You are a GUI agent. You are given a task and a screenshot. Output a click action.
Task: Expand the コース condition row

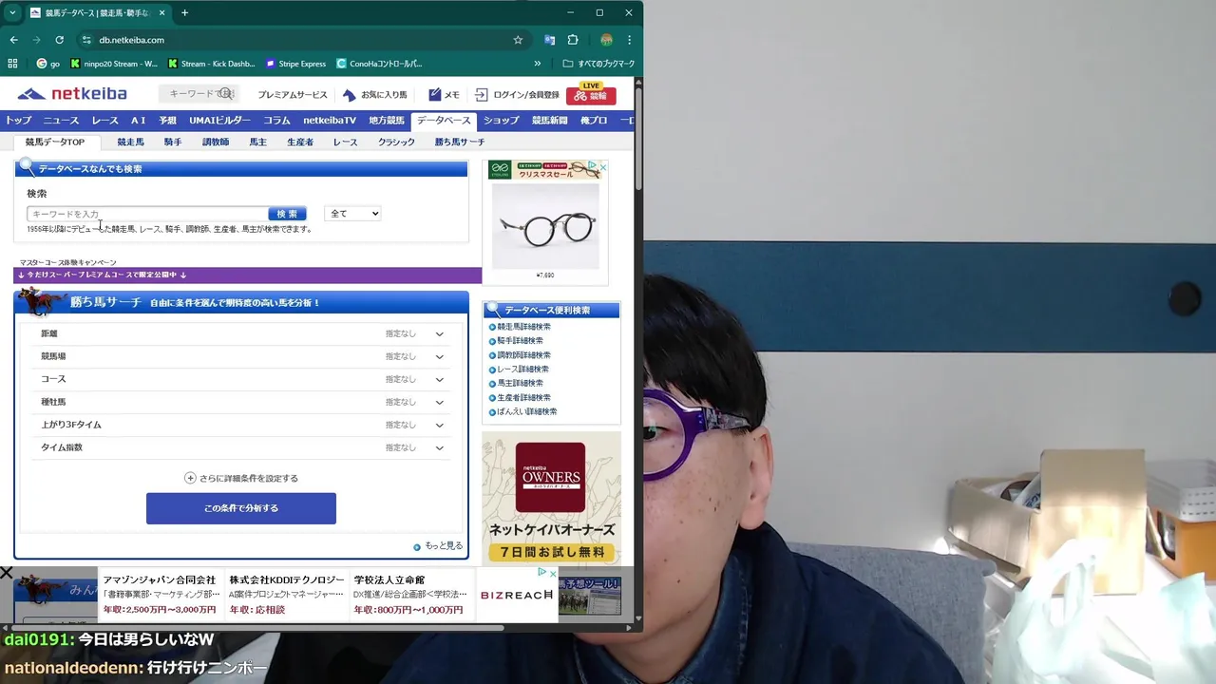[x=241, y=379]
